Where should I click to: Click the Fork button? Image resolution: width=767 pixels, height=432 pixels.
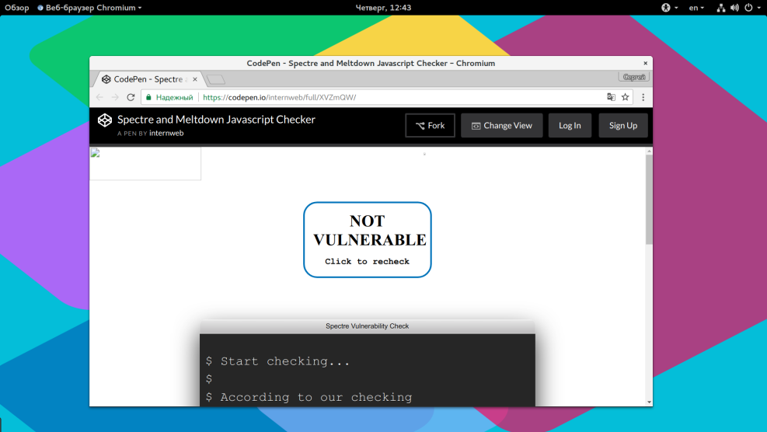[x=430, y=126]
